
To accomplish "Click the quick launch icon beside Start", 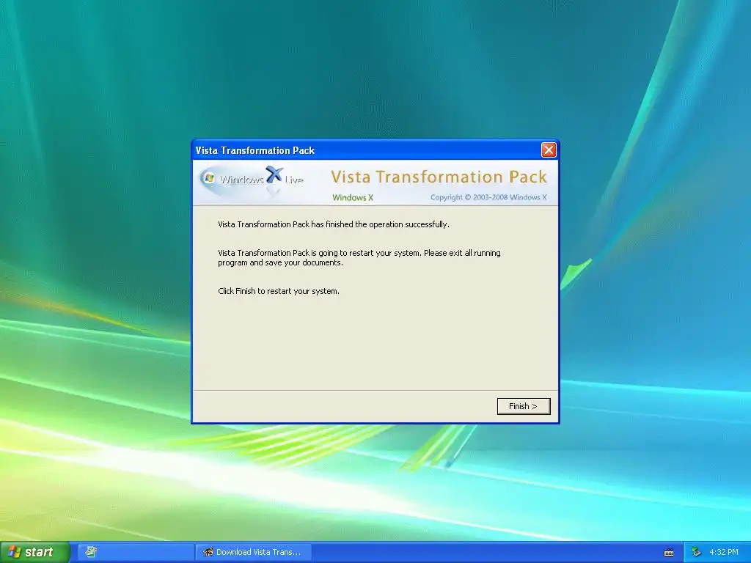I will point(90,552).
